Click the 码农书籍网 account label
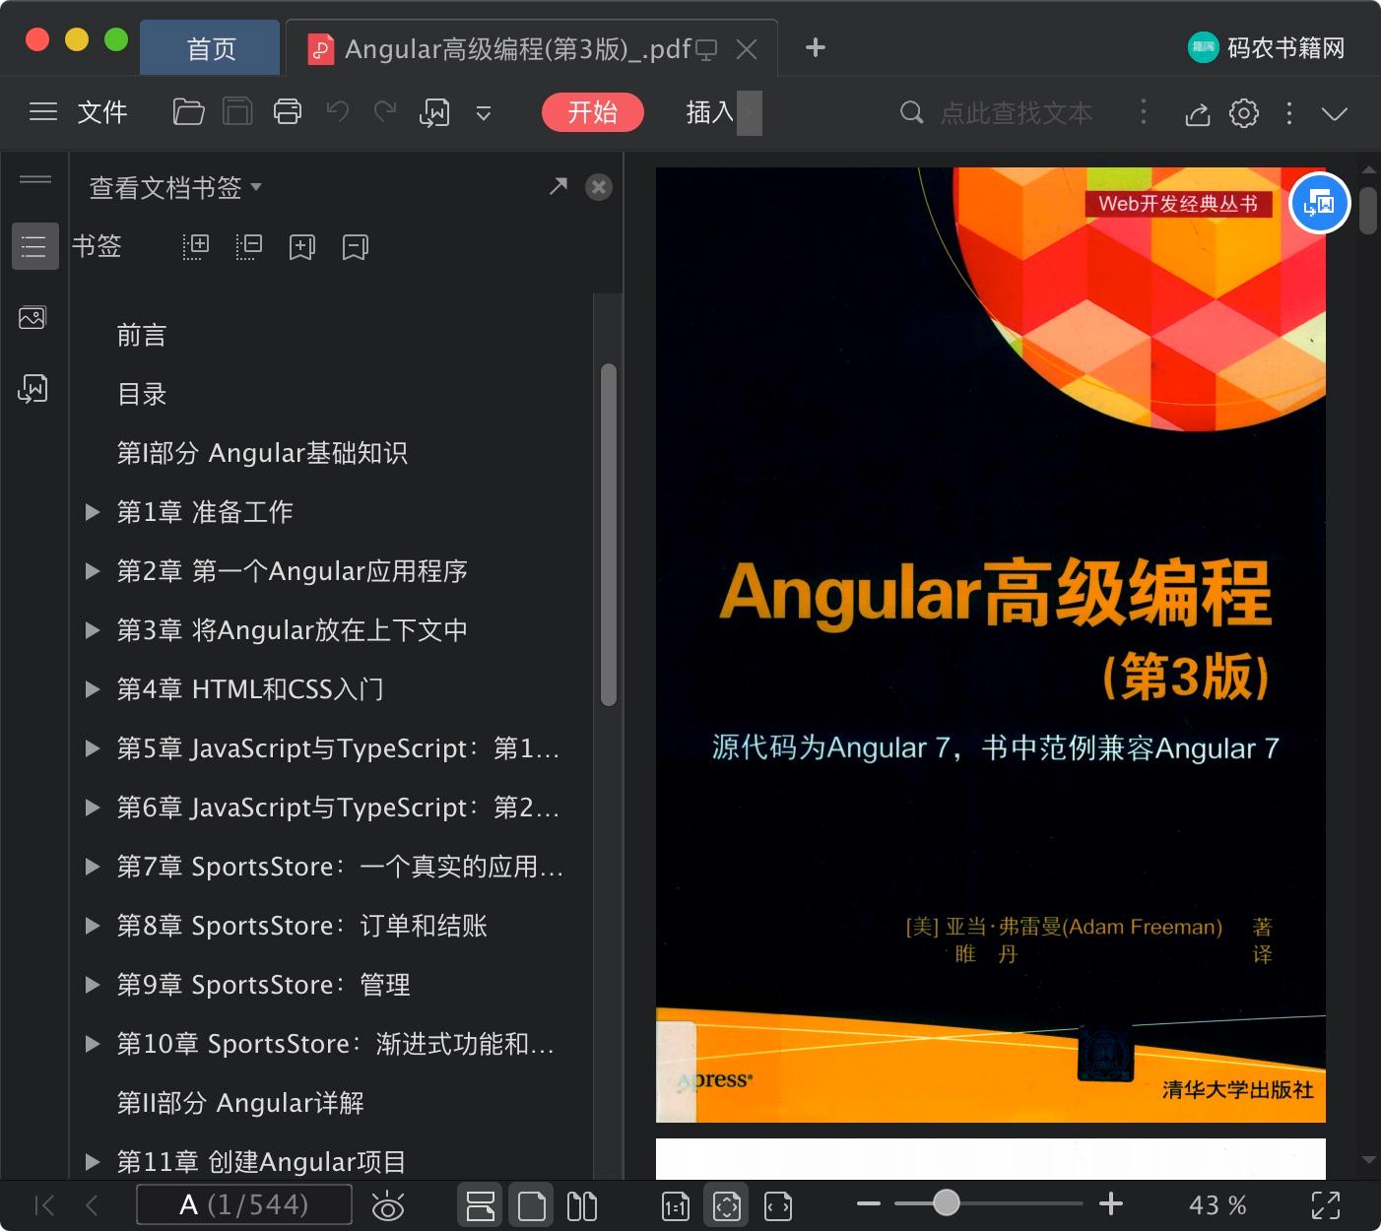The height and width of the screenshot is (1231, 1381). tap(1285, 47)
